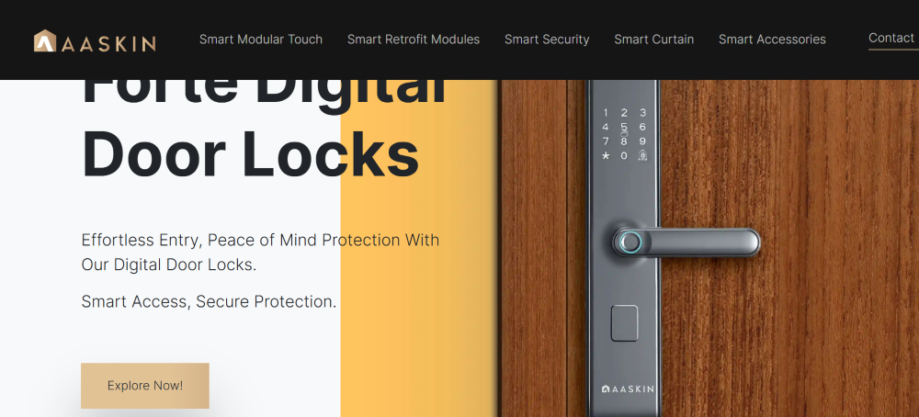Click the Smart Access, Secure Protection tagline
This screenshot has width=919, height=417.
[209, 301]
